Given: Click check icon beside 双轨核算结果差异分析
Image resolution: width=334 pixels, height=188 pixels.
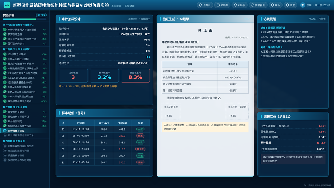Looking at the screenshot, I should click(x=5, y=101).
